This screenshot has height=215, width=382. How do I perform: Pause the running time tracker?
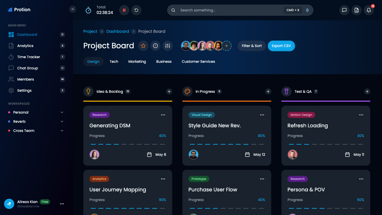[124, 10]
